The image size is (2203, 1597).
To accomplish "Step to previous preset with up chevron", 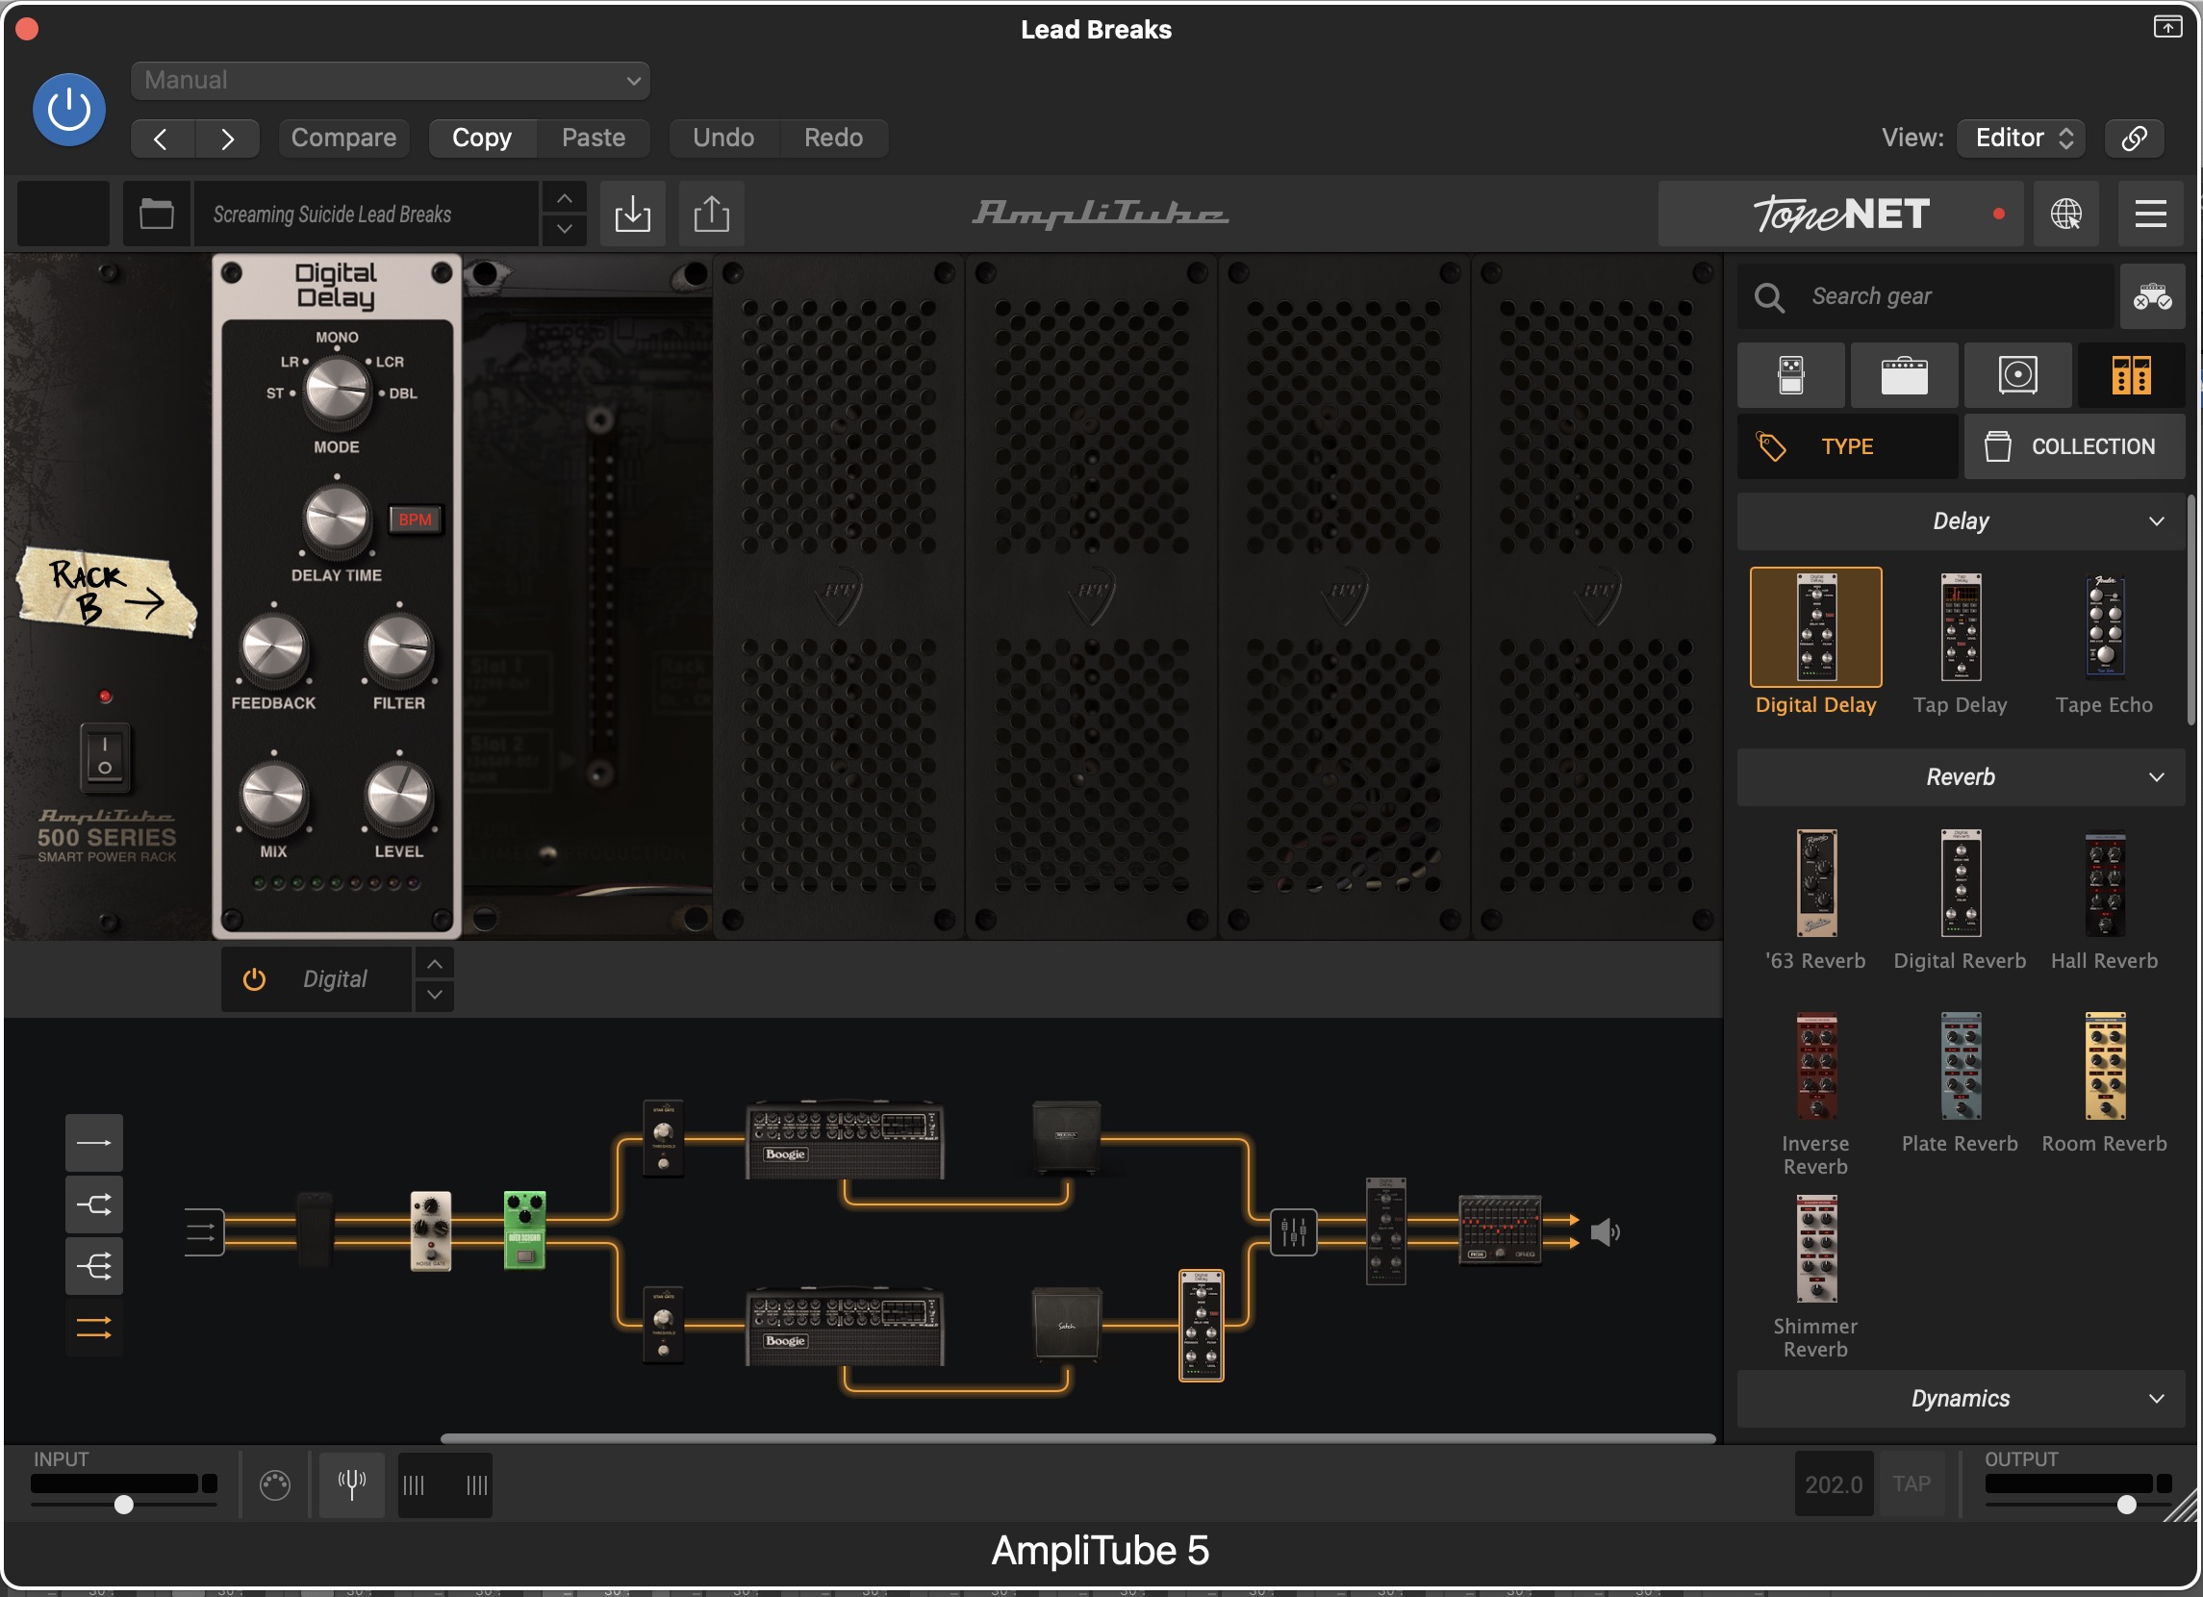I will (x=565, y=198).
